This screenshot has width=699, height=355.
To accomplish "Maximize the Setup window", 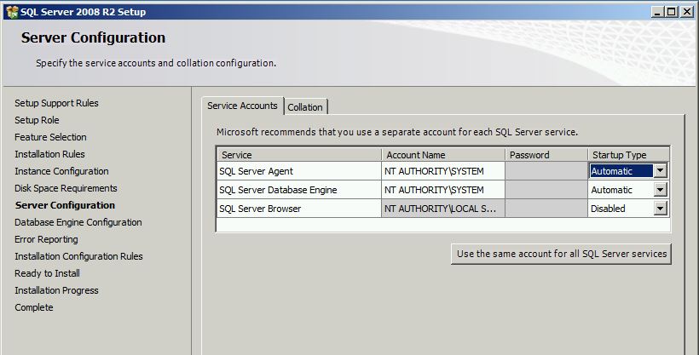I will [672, 12].
